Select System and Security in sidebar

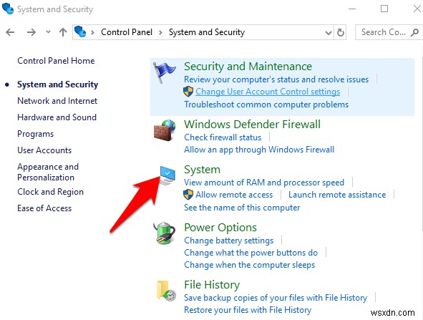tap(57, 84)
